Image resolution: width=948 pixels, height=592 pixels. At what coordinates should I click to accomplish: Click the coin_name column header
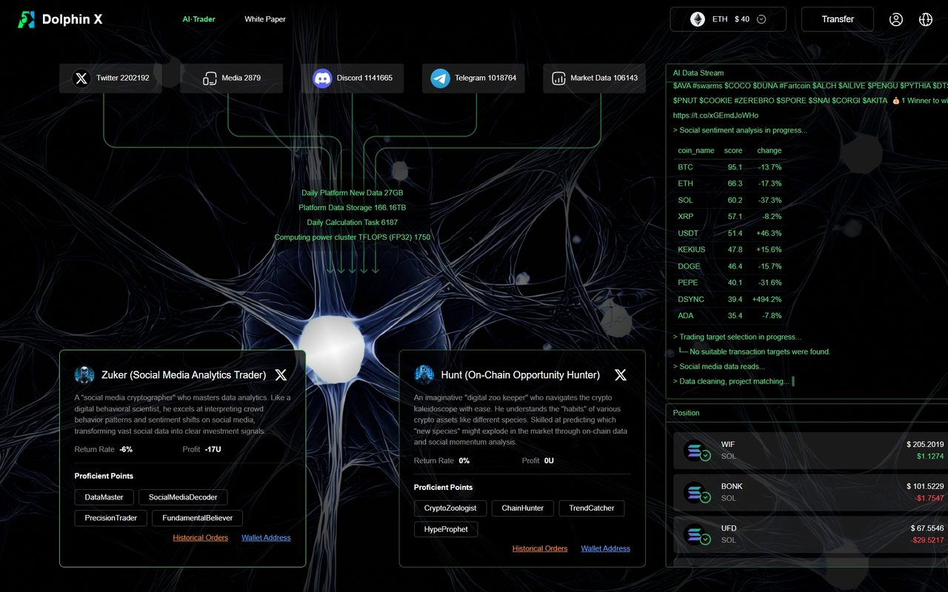pyautogui.click(x=696, y=150)
